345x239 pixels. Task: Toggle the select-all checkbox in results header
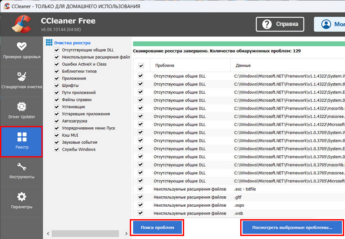pos(141,66)
